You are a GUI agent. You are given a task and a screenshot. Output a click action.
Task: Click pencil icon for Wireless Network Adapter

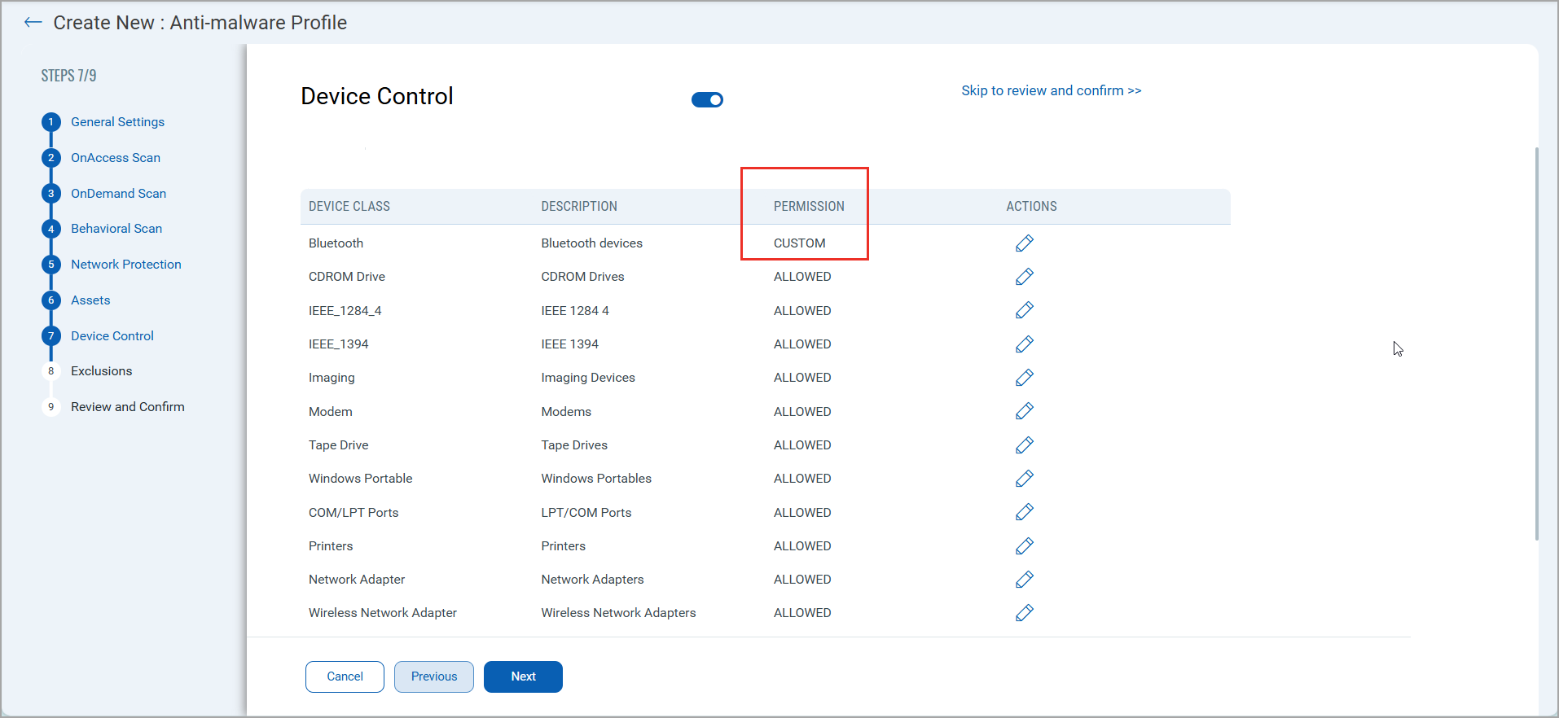tap(1024, 613)
